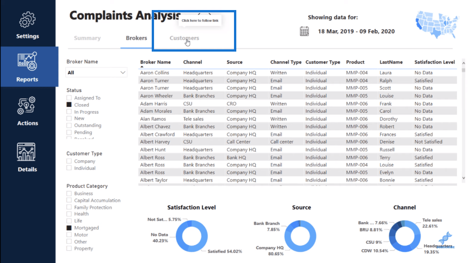Screen dimensions: 468x263
Task: Click Company HQ 80.65% label
Action: [x=270, y=251]
